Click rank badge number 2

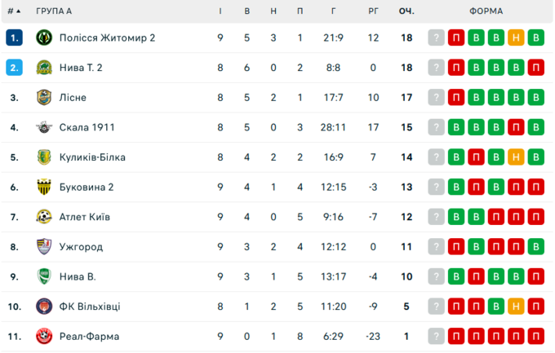[x=14, y=68]
